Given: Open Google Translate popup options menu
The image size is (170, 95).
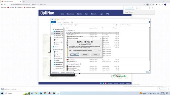Looking at the screenshot, I should tap(149, 8).
